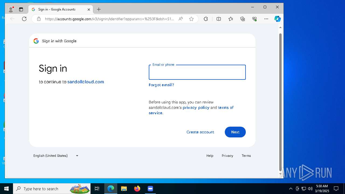Open Settings and more menu
The image size is (345, 194).
pos(266,19)
